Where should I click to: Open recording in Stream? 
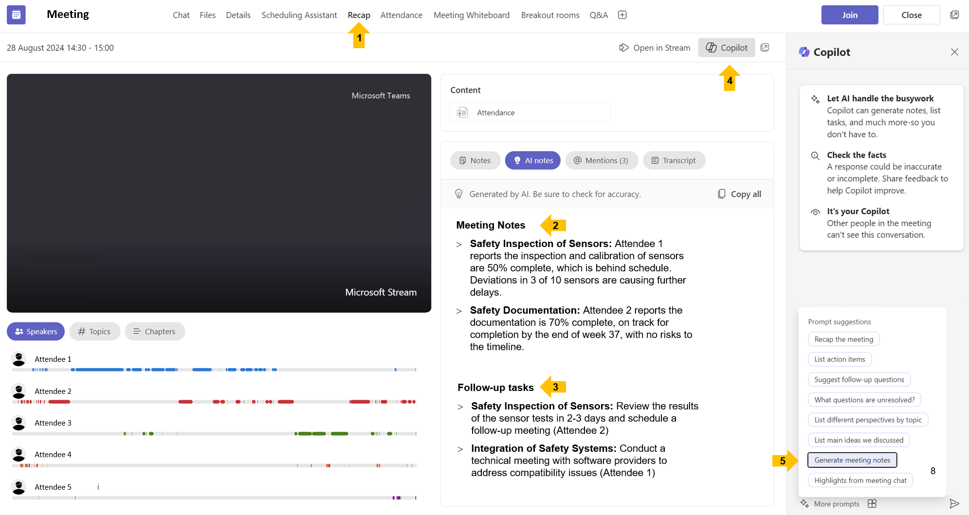pos(654,48)
